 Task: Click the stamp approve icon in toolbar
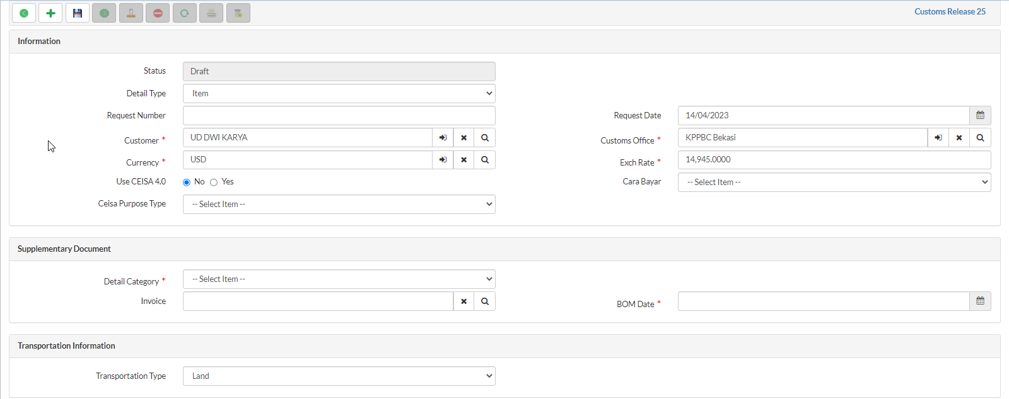pyautogui.click(x=131, y=13)
